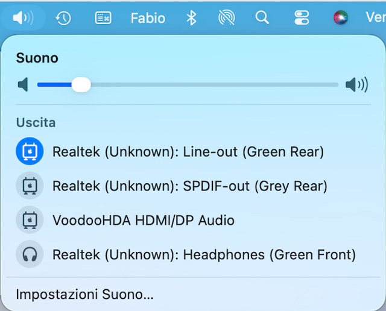Click the Uscita section label
386x311 pixels.
pyautogui.click(x=36, y=122)
